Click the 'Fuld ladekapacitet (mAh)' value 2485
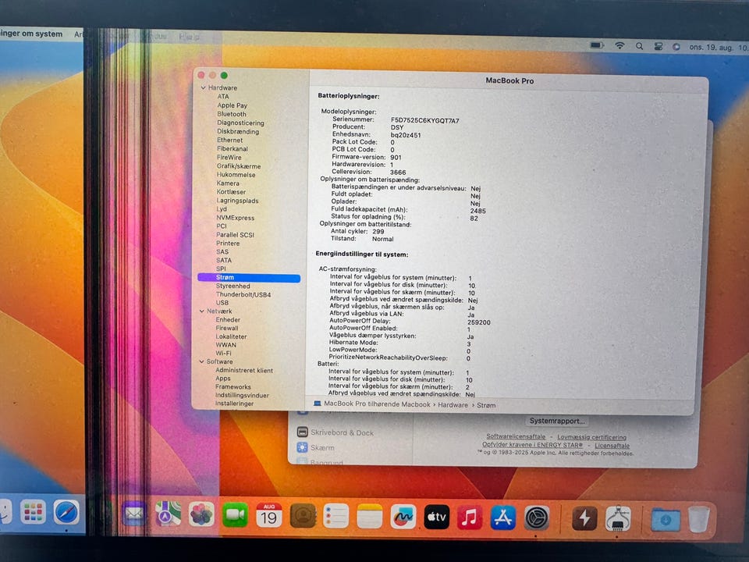The width and height of the screenshot is (749, 562). [477, 211]
